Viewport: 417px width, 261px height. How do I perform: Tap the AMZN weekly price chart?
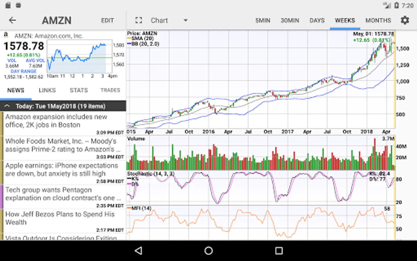pos(261,79)
